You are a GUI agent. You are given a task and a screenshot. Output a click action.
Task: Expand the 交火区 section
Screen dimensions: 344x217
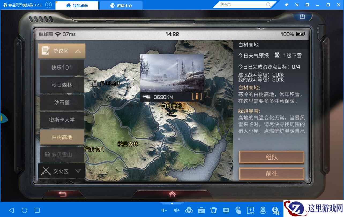click(x=62, y=171)
